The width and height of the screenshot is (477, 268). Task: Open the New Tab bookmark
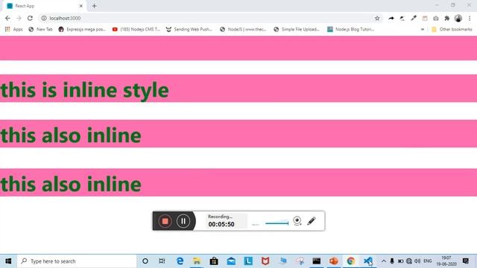click(40, 29)
